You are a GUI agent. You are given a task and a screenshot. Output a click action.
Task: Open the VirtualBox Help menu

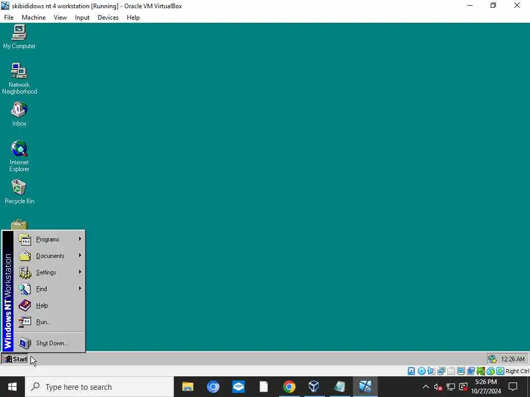point(133,18)
